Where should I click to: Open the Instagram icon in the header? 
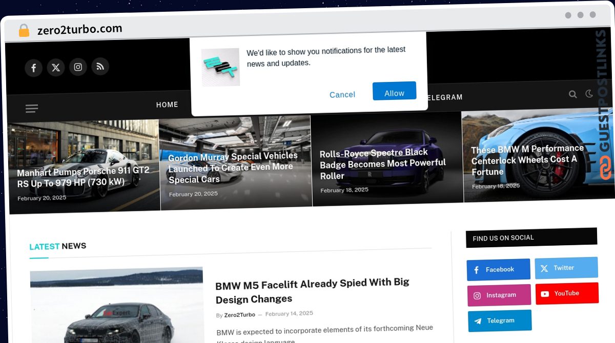pos(78,67)
